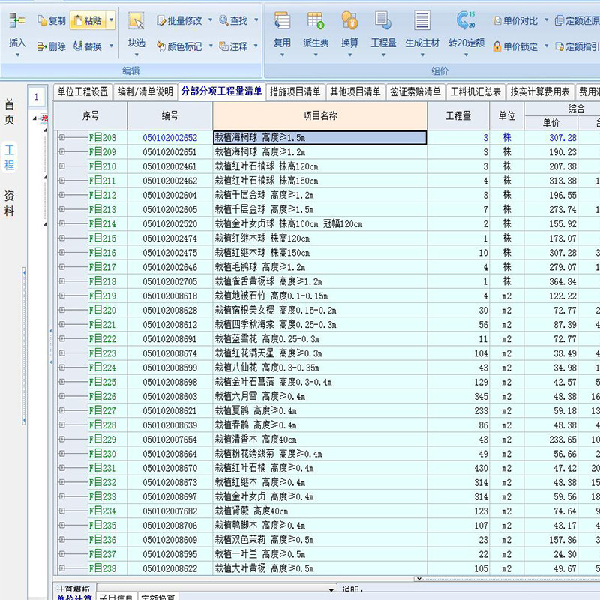This screenshot has width=600, height=600.
Task: Open the 其他项目清单 tab
Action: point(355,91)
